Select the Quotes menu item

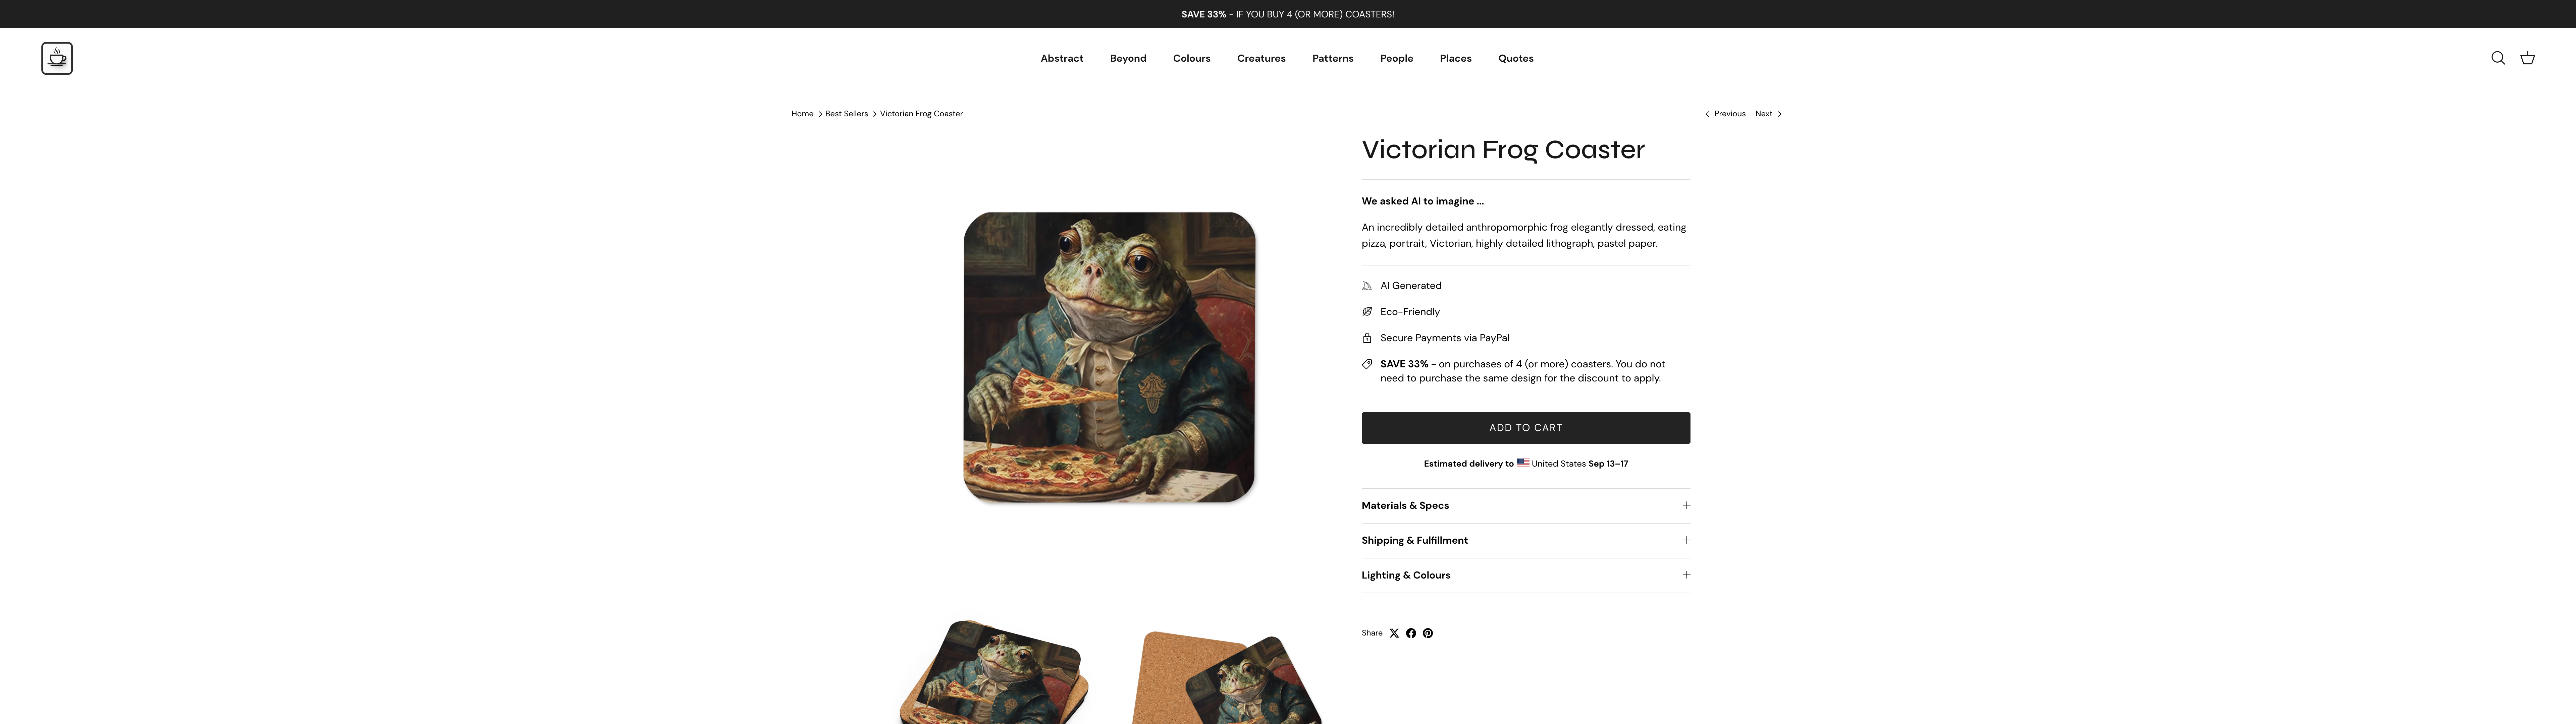point(1515,58)
